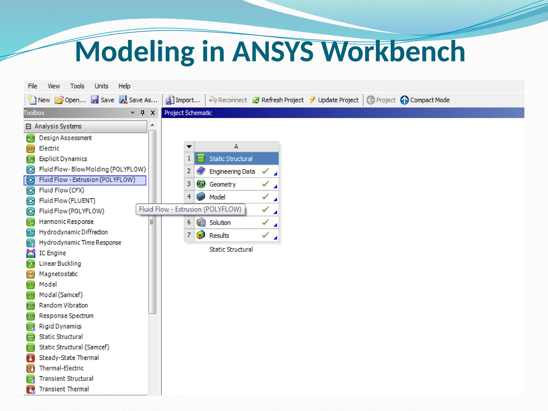Click Geometry row blue corner triangle
The image size is (548, 411).
(275, 187)
